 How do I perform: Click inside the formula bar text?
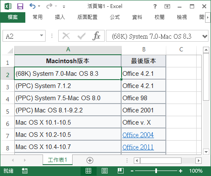pos(151,37)
